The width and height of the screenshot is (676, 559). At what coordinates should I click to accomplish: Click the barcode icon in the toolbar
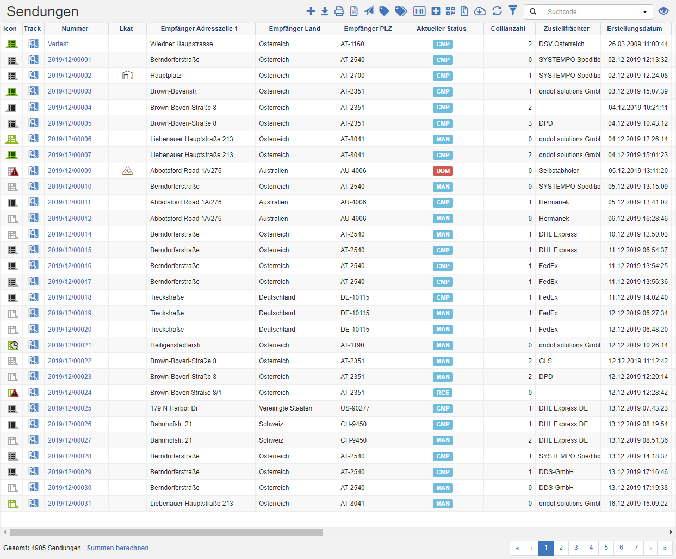[419, 11]
